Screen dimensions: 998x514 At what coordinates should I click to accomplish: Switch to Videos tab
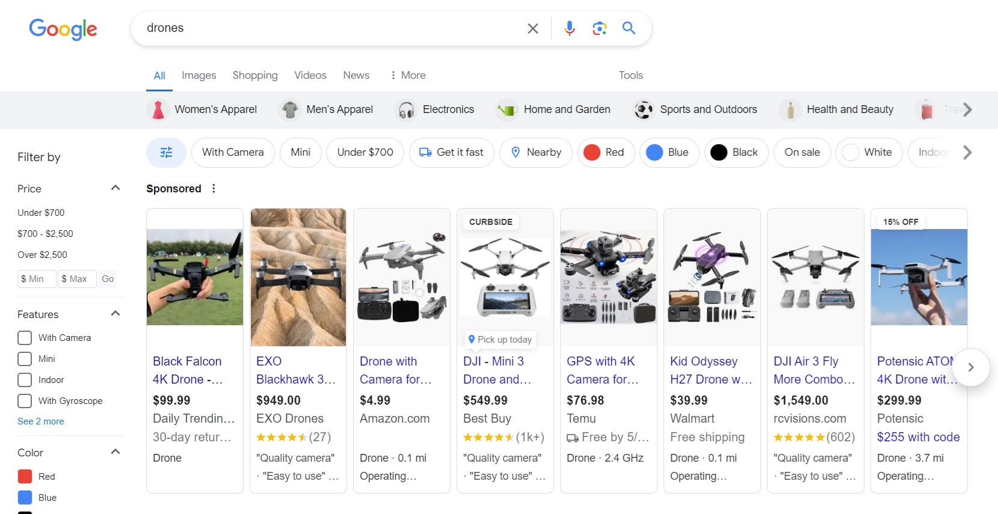pos(310,75)
